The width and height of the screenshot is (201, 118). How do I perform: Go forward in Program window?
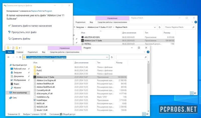coord(13,57)
